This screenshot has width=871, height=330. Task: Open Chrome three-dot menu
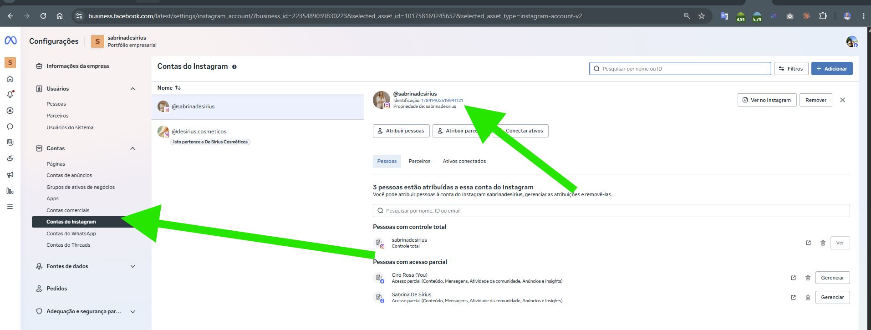pyautogui.click(x=863, y=16)
